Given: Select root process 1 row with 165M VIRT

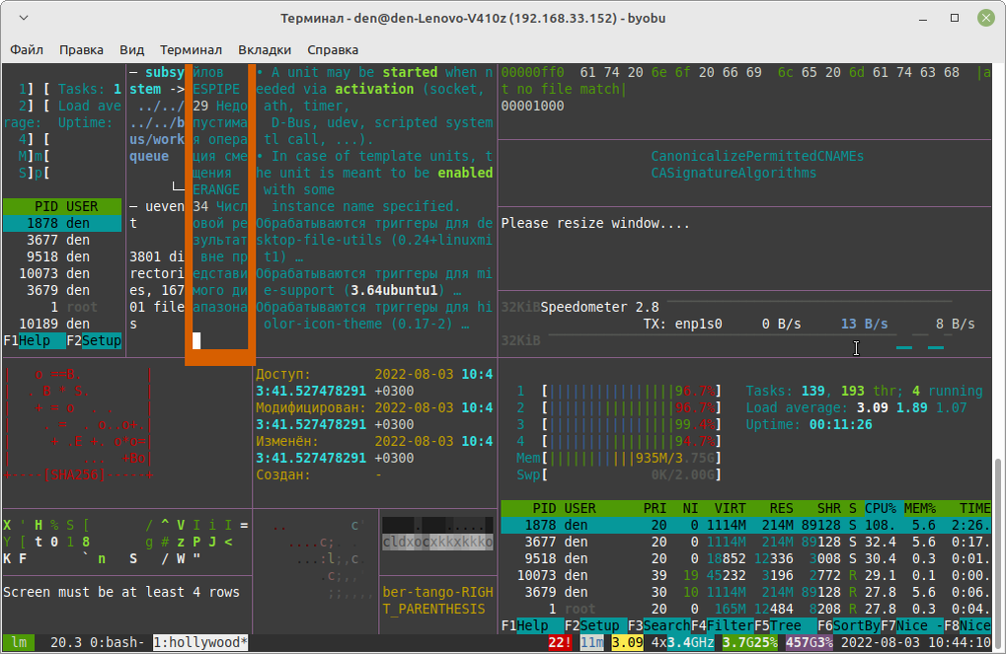Looking at the screenshot, I should pos(746,609).
